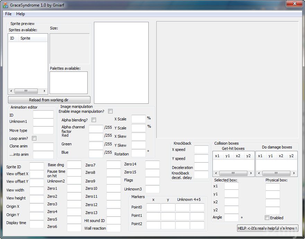Focus the Knockback X speed field
Screen dimensions: 305x239
(201, 150)
